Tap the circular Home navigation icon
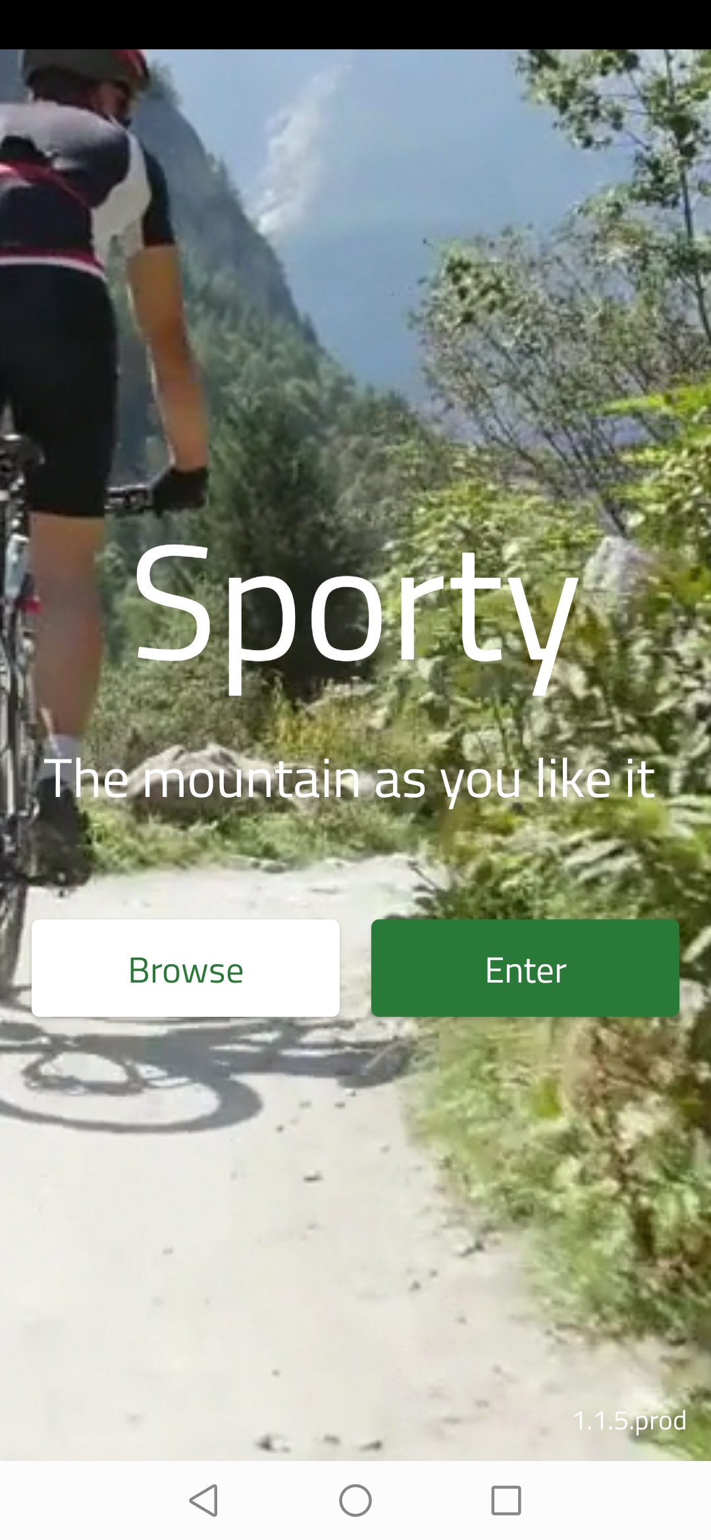711x1540 pixels. point(355,1501)
